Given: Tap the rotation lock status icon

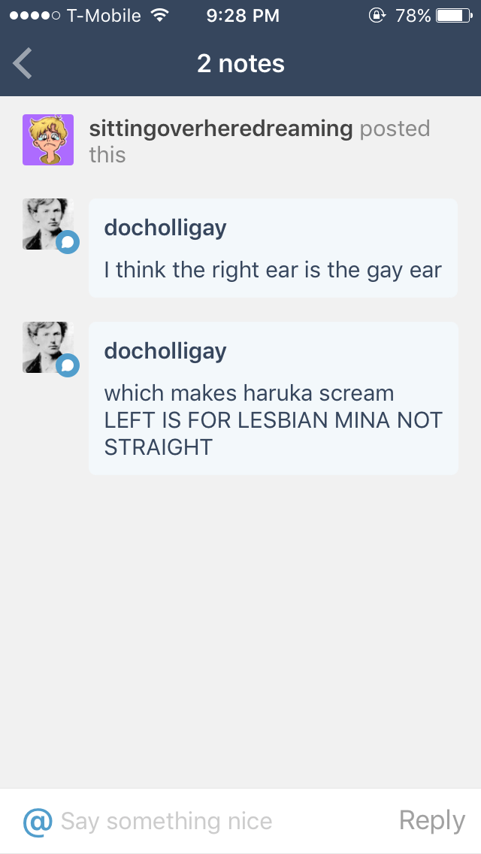Looking at the screenshot, I should pyautogui.click(x=377, y=15).
